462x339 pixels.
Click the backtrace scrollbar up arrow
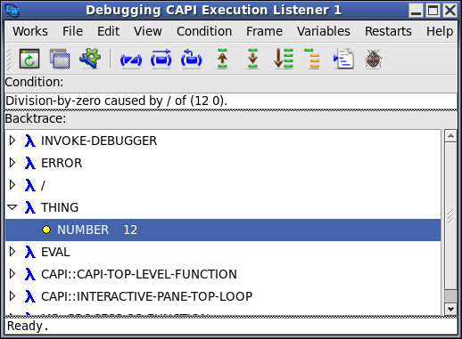(450, 136)
